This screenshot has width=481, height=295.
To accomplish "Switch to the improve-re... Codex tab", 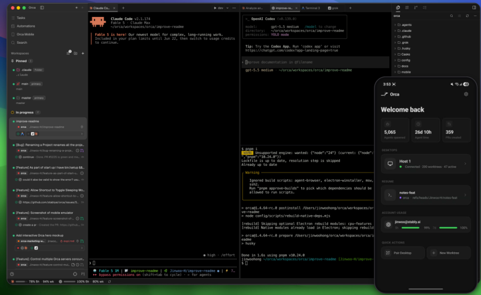I will pos(284,8).
